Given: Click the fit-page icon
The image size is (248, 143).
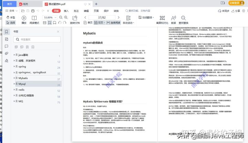Looking at the screenshot, I should click(x=50, y=23).
